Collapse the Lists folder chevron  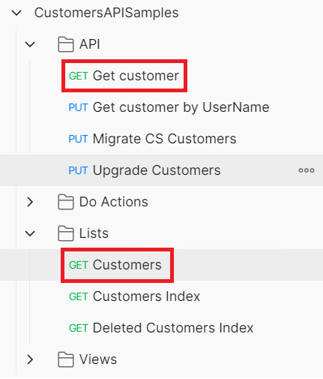[30, 233]
